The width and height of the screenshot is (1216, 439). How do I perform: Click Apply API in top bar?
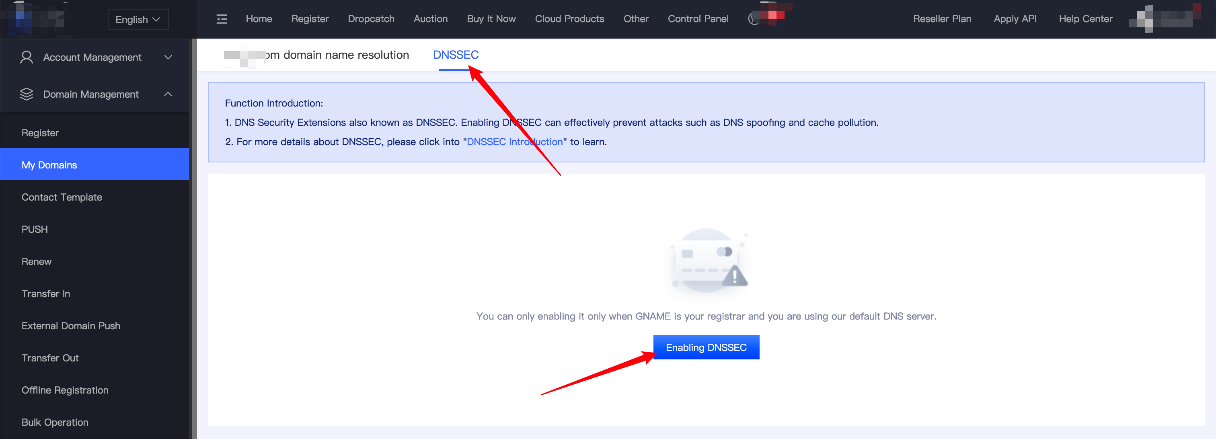1015,19
